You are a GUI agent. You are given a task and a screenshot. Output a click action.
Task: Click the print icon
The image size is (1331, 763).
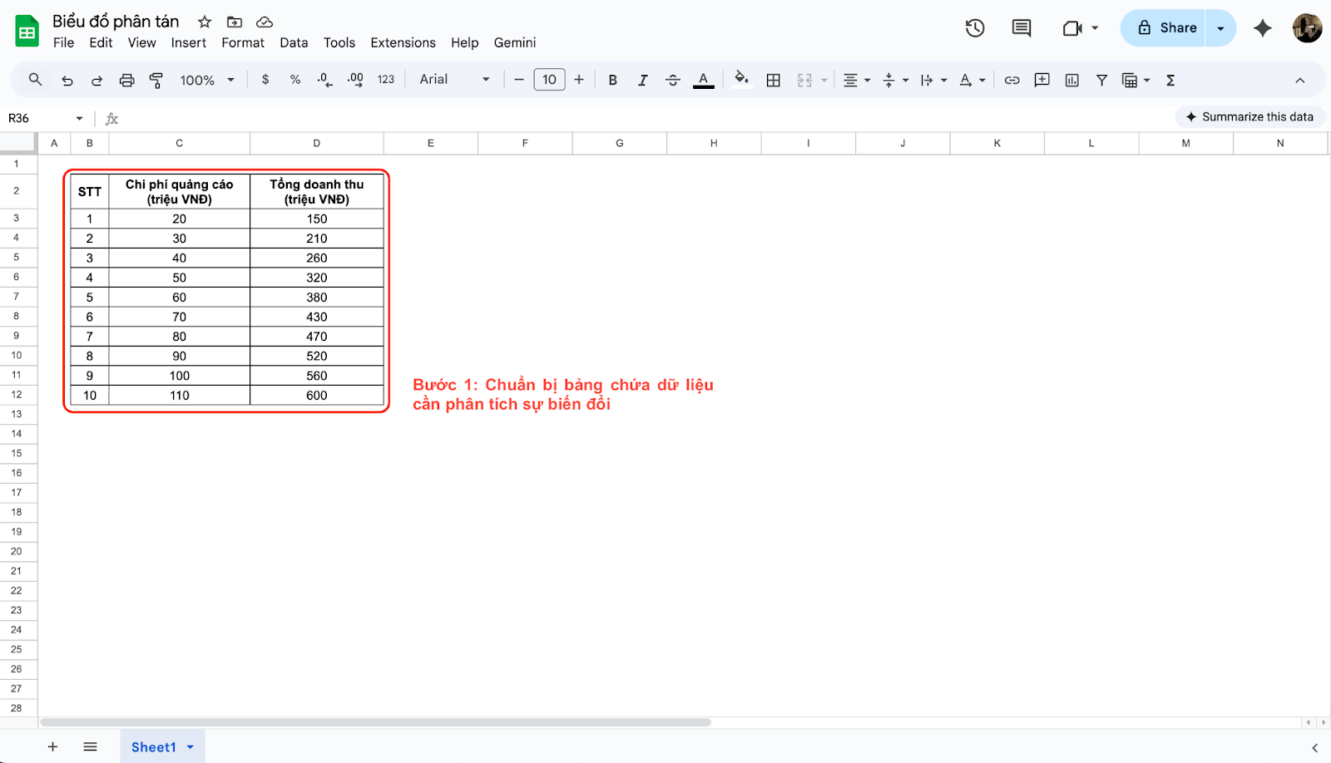126,80
